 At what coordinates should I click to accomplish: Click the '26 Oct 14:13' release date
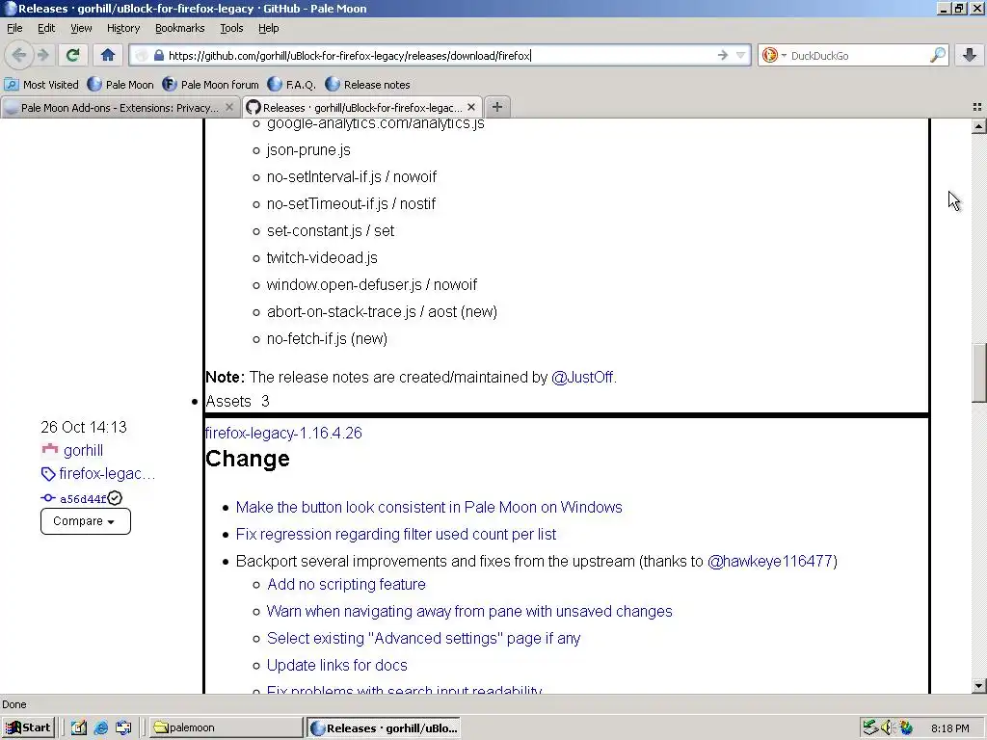pyautogui.click(x=84, y=427)
